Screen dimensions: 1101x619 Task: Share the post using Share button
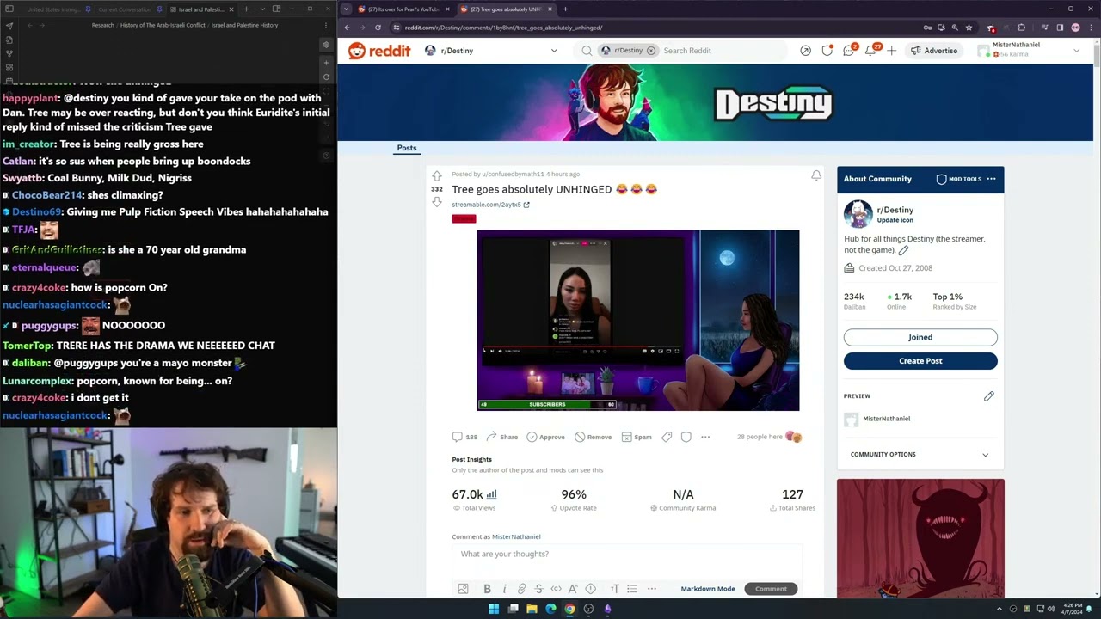click(x=501, y=437)
